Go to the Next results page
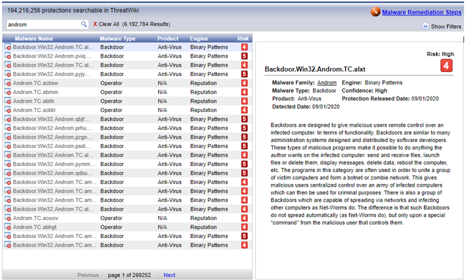Image resolution: width=466 pixels, height=280 pixels. [x=170, y=275]
